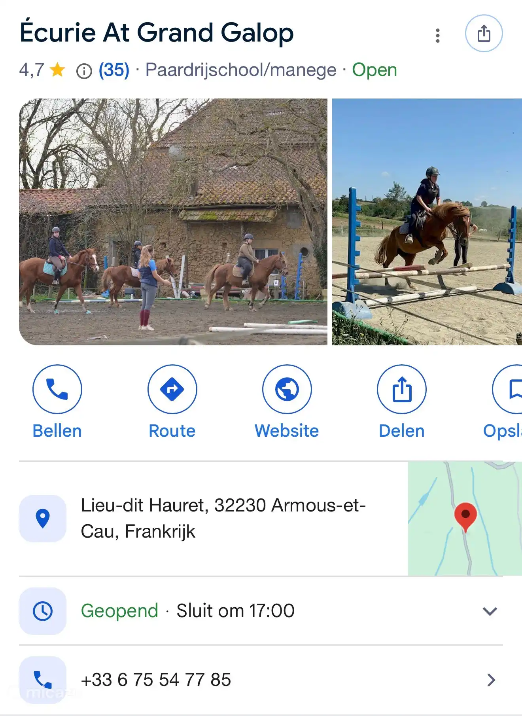Open the three-dot overflow menu

tap(437, 36)
